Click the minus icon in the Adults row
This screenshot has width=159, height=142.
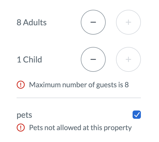(x=93, y=22)
